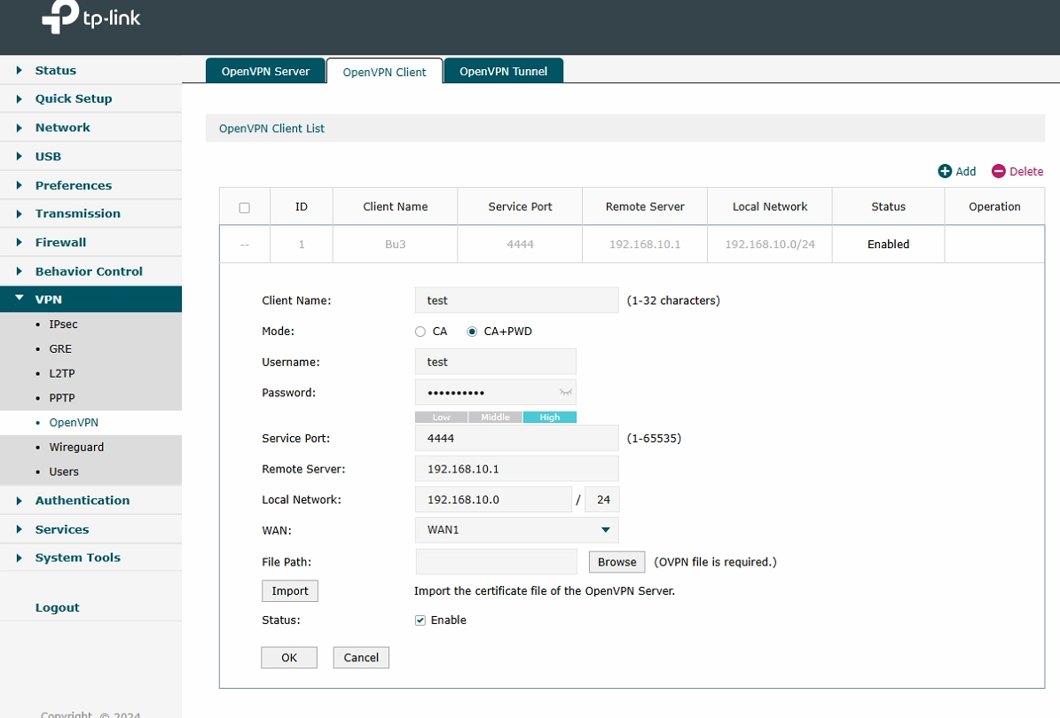Click the Browse button for file path
Viewport: 1060px width, 718px height.
(616, 562)
